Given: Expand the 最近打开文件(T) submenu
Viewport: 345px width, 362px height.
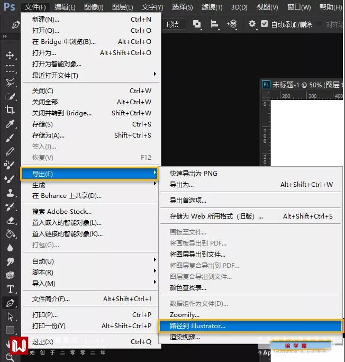Looking at the screenshot, I should [x=91, y=75].
